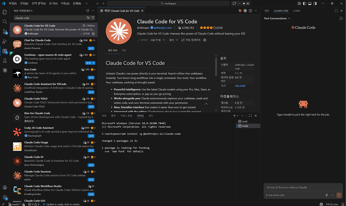The height and width of the screenshot is (206, 346).
Task: Open extension settings gear on details page
Action: (x=205, y=40)
